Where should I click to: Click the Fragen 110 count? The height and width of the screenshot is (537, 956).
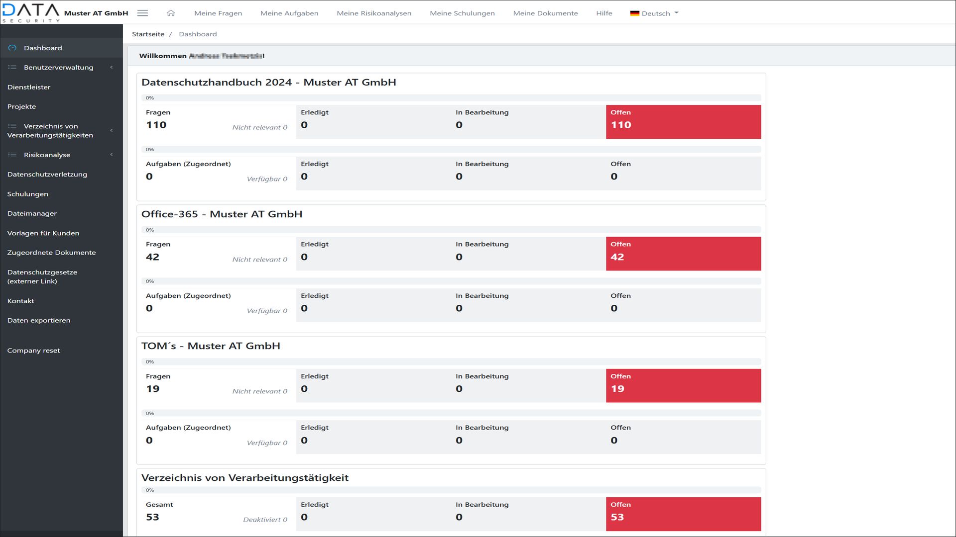click(156, 125)
